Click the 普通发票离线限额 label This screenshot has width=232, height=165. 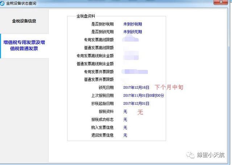(x=99, y=48)
